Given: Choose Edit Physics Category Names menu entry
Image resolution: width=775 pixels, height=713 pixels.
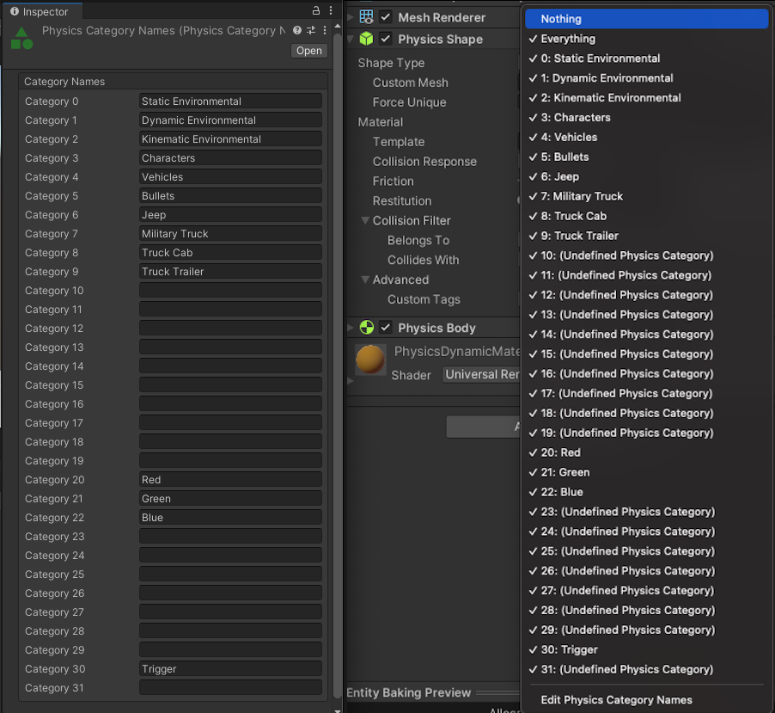Looking at the screenshot, I should point(615,699).
